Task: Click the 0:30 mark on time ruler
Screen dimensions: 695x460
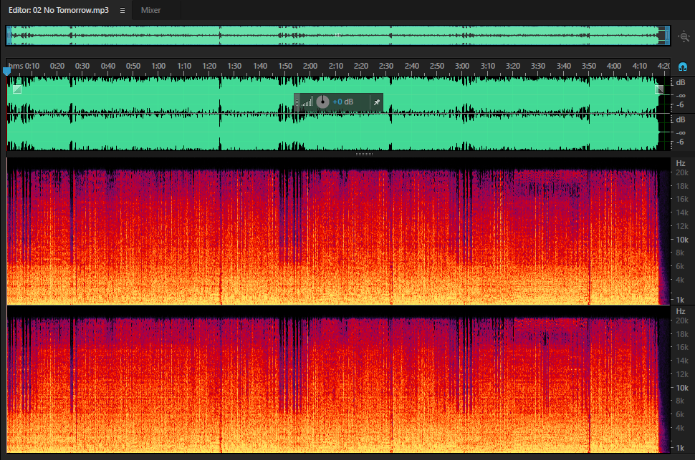Action: tap(82, 66)
